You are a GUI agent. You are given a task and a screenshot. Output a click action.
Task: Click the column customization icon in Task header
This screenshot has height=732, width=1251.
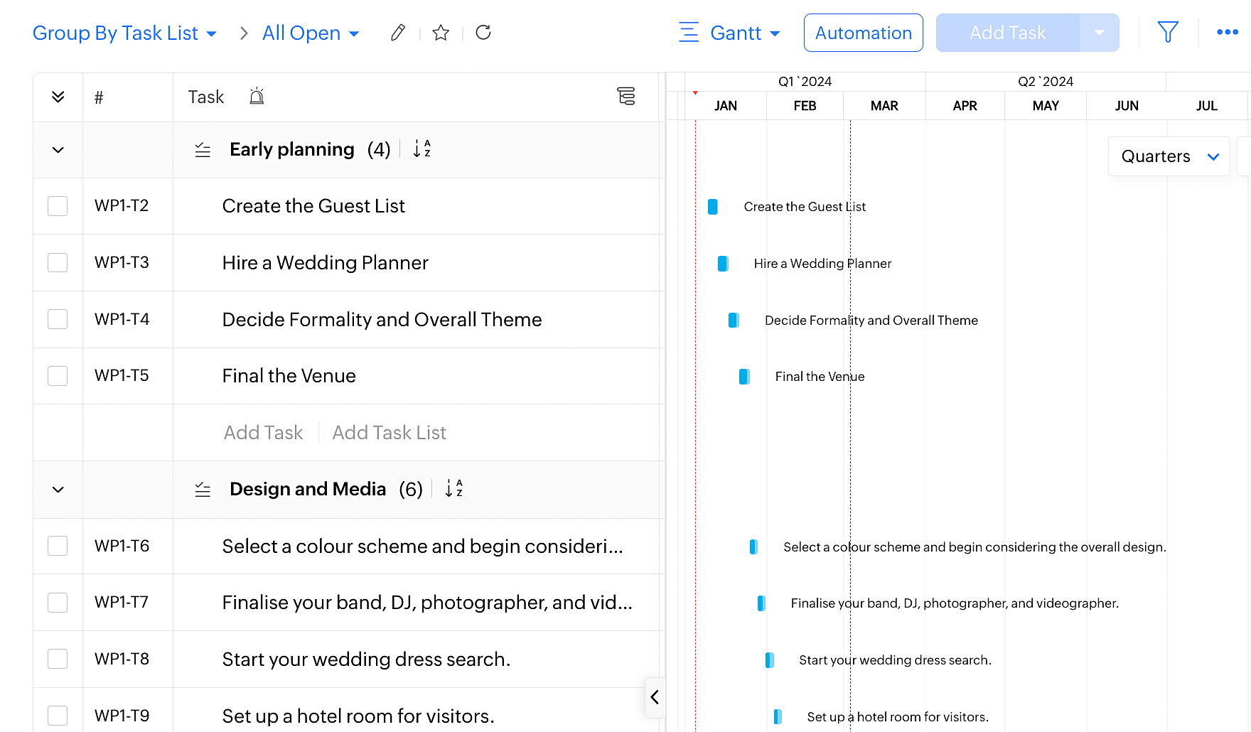625,97
